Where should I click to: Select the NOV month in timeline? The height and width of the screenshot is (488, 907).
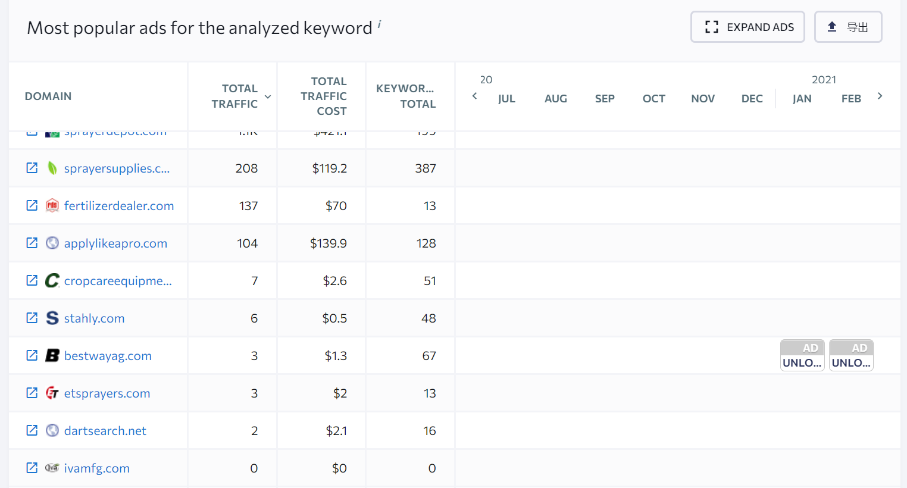pyautogui.click(x=703, y=98)
